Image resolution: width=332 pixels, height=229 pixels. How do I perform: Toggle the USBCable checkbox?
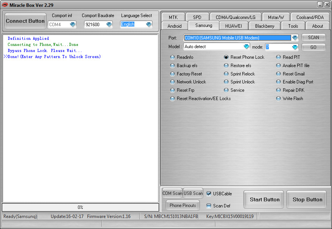pos(209,194)
